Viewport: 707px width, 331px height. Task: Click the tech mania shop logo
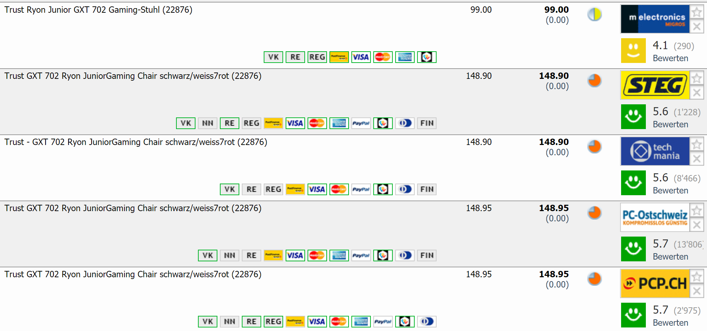click(x=655, y=151)
